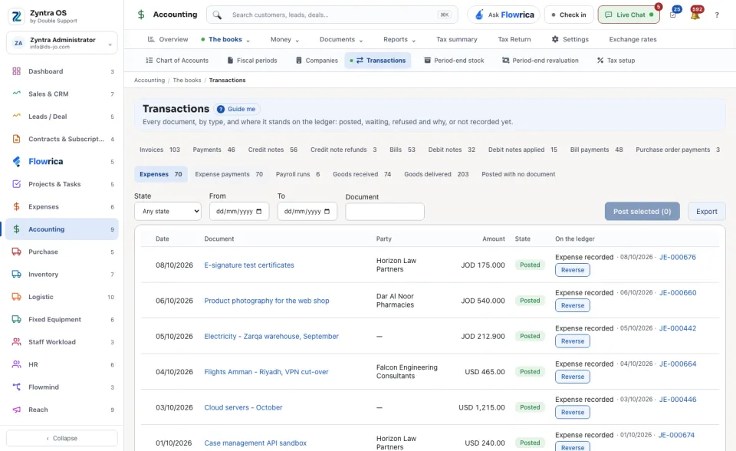Screen dimensions: 736x451
Task: Open the Dashboard icon in the sidebar
Action: click(16, 71)
